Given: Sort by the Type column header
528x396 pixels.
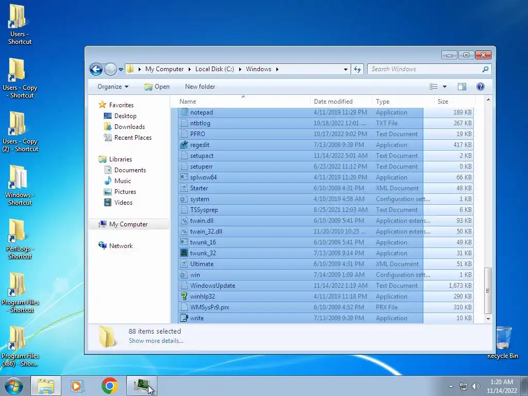Looking at the screenshot, I should pos(403,102).
